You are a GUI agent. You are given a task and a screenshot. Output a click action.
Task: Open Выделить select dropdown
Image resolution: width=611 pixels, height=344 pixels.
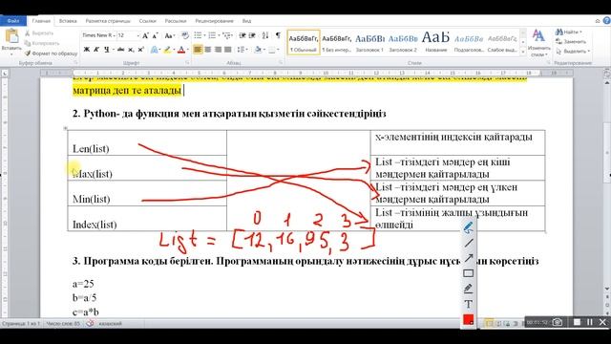coord(573,51)
